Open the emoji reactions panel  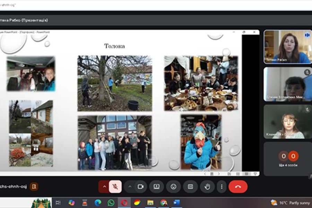click(173, 187)
